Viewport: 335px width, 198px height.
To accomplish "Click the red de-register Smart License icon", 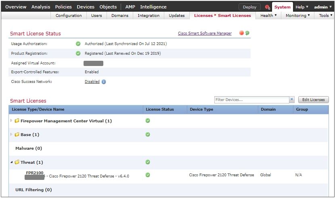I will click(241, 33).
